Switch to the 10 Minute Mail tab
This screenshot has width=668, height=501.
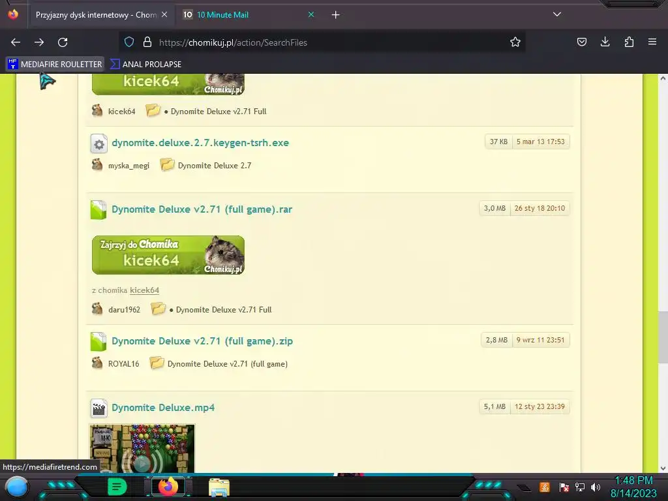point(249,15)
